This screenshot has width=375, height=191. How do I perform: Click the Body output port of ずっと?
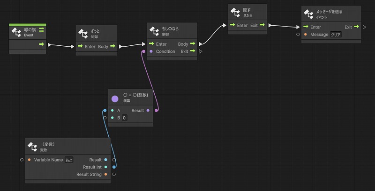point(112,47)
